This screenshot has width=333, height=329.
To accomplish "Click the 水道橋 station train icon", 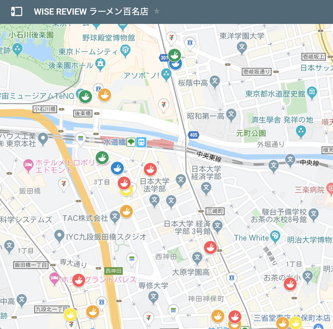I will point(141,142).
